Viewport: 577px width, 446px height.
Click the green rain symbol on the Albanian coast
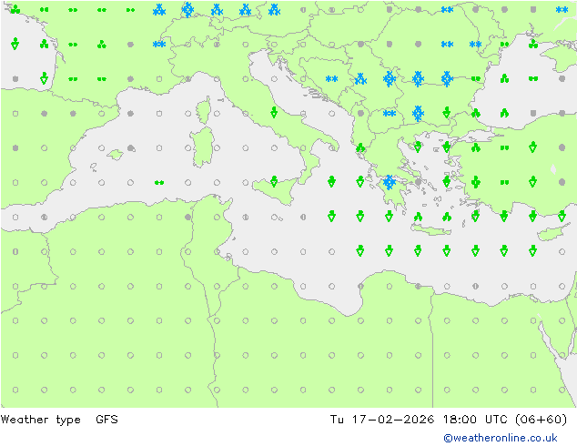[360, 147]
